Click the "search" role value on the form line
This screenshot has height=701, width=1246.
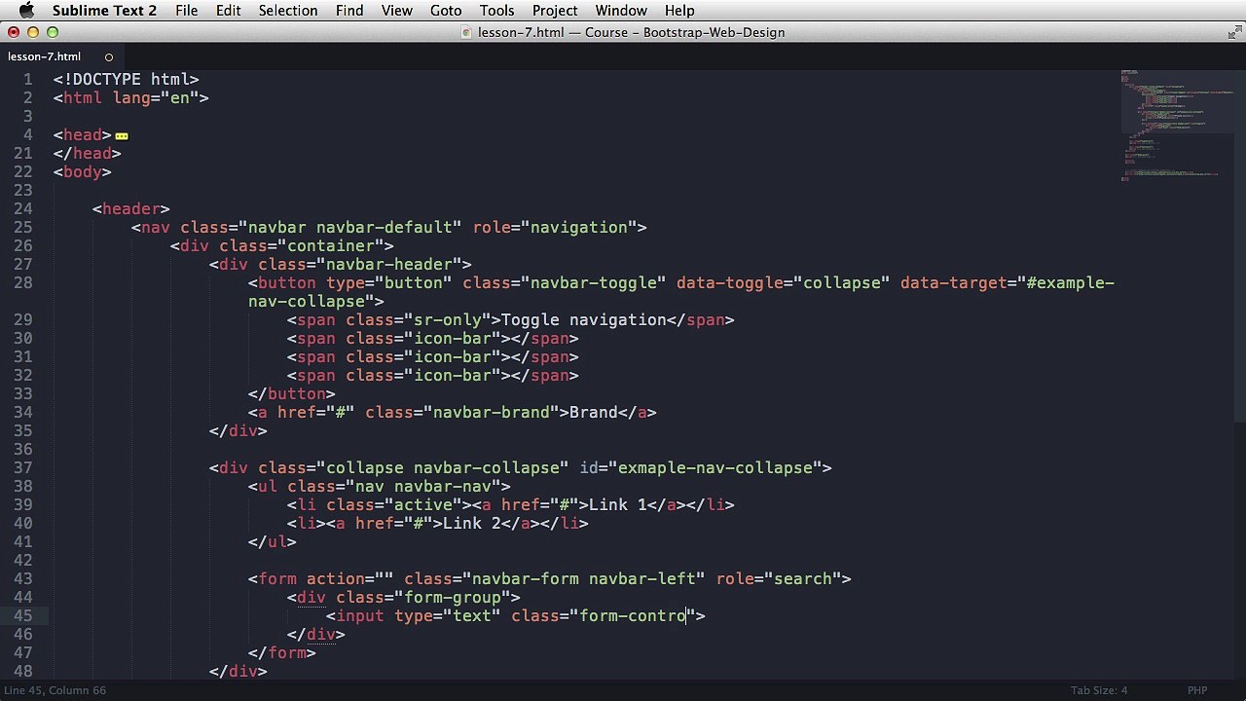coord(803,579)
